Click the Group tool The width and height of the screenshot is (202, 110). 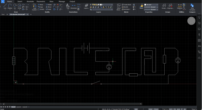pyautogui.click(x=164, y=6)
